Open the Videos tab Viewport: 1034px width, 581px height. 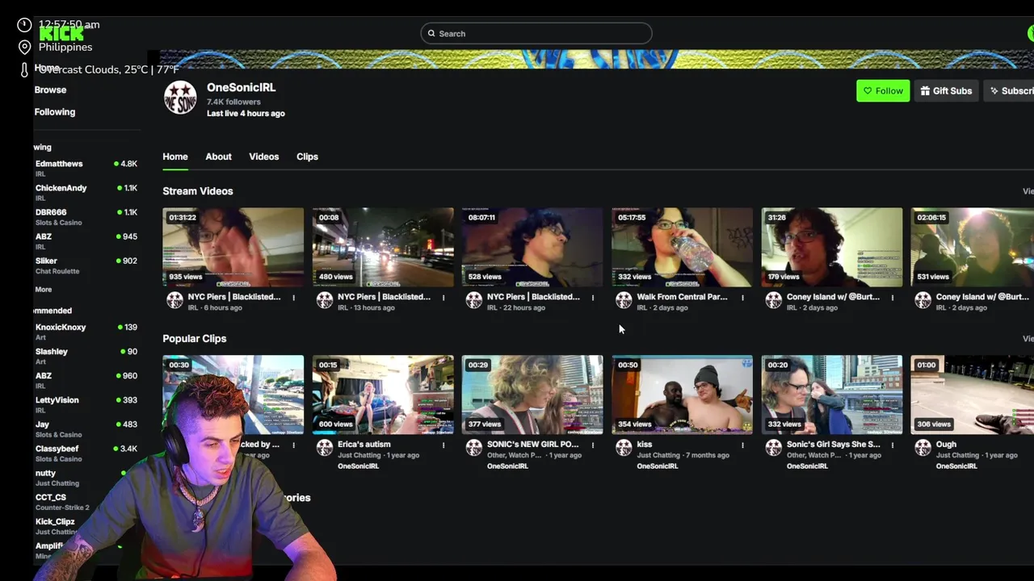264,157
